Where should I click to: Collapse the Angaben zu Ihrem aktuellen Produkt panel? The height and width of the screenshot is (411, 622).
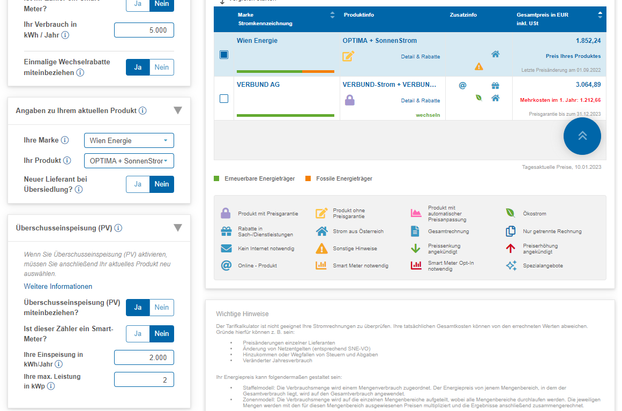pyautogui.click(x=178, y=110)
